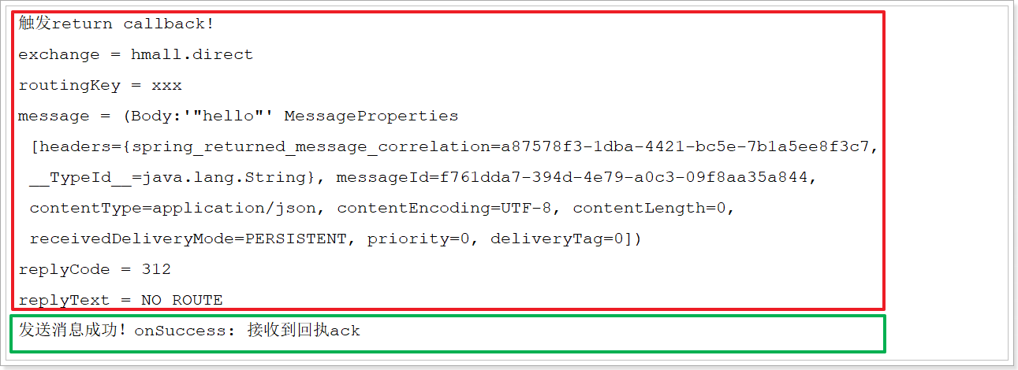Image resolution: width=1018 pixels, height=370 pixels.
Task: Click the "发送消息成功!" text in green box
Action: click(x=73, y=331)
